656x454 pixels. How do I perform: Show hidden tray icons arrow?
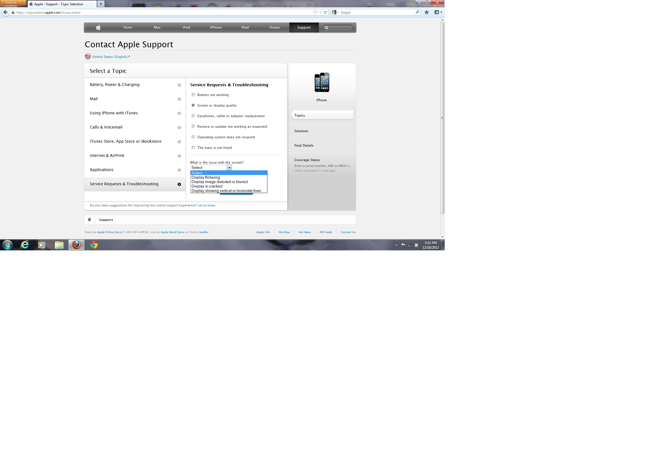pos(396,245)
